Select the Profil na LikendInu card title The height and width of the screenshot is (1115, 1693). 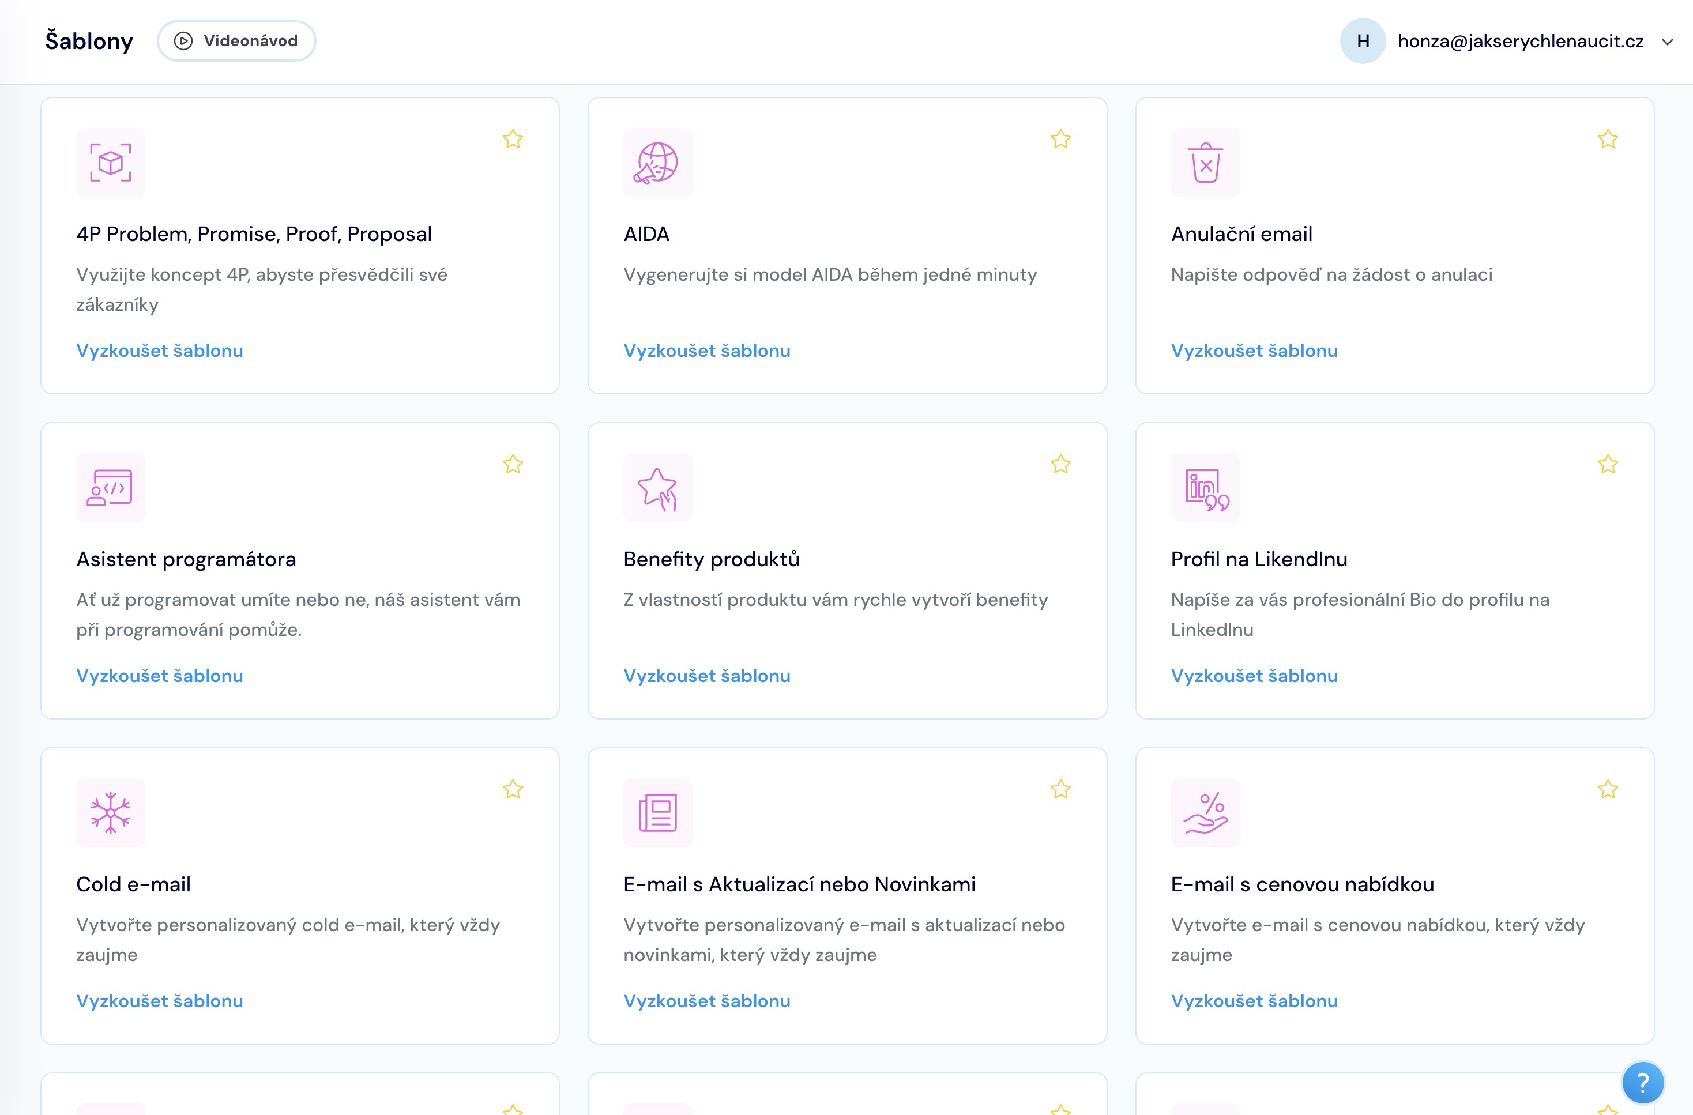click(x=1258, y=559)
